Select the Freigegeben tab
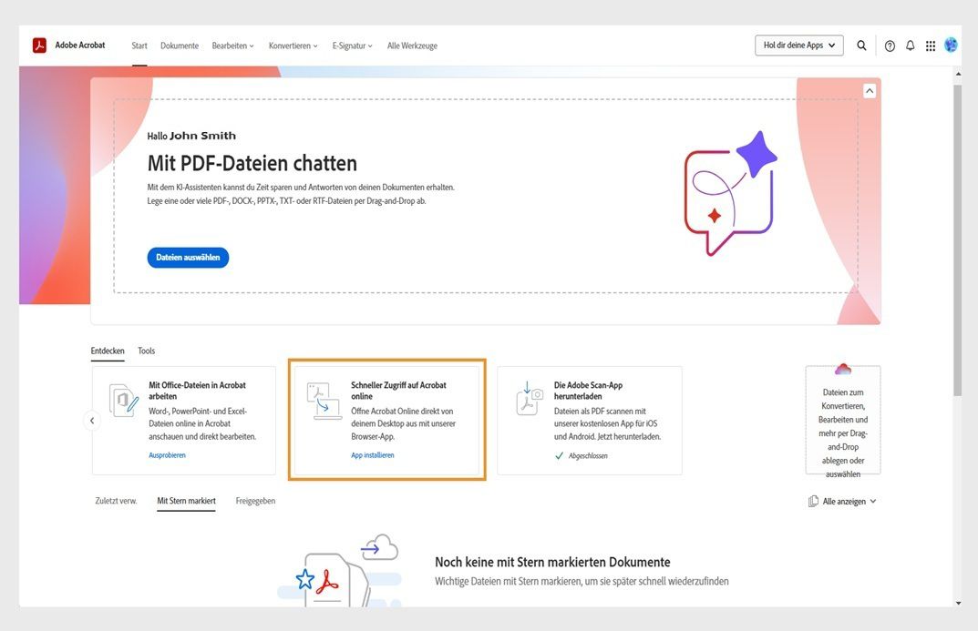 [256, 499]
